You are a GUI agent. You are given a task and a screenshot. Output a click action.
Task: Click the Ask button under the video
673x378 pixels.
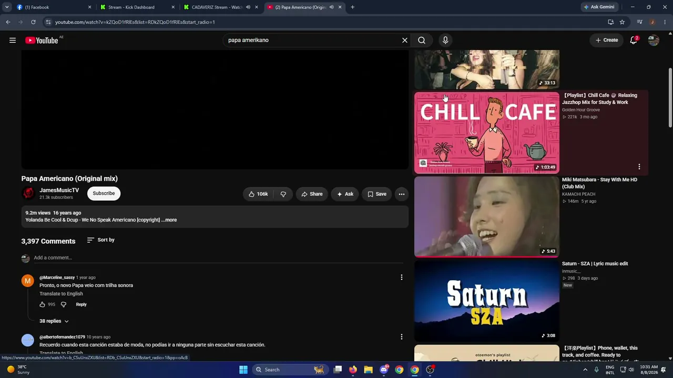click(x=344, y=194)
